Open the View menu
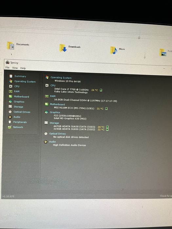The height and width of the screenshot is (229, 172). point(15,68)
